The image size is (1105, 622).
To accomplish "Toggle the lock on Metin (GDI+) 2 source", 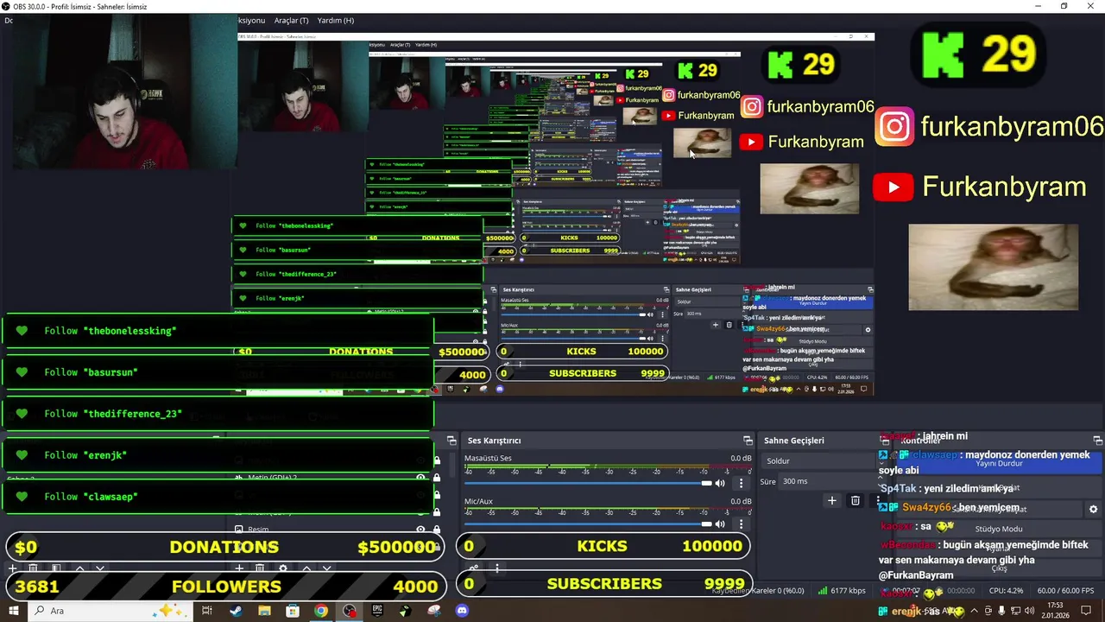I will click(x=437, y=478).
